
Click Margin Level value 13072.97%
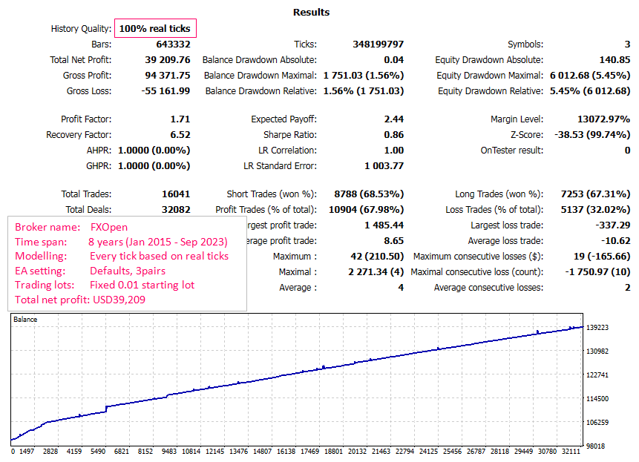[x=603, y=119]
